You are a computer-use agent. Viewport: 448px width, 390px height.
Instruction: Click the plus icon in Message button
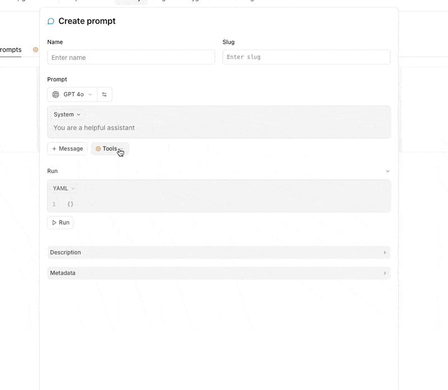tap(54, 148)
